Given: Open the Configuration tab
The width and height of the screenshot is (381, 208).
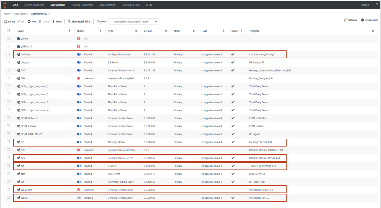Looking at the screenshot, I should point(58,5).
